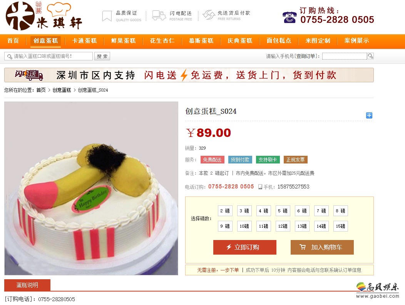Open the 慕斯蛋糕 menu item
The width and height of the screenshot is (405, 305).
point(201,41)
